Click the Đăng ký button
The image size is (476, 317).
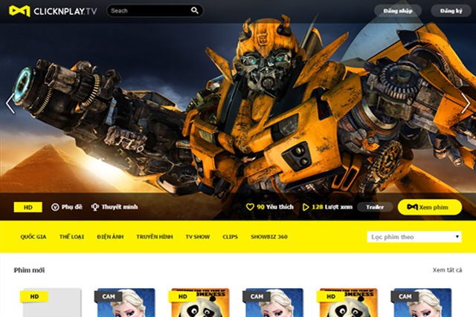(x=451, y=11)
